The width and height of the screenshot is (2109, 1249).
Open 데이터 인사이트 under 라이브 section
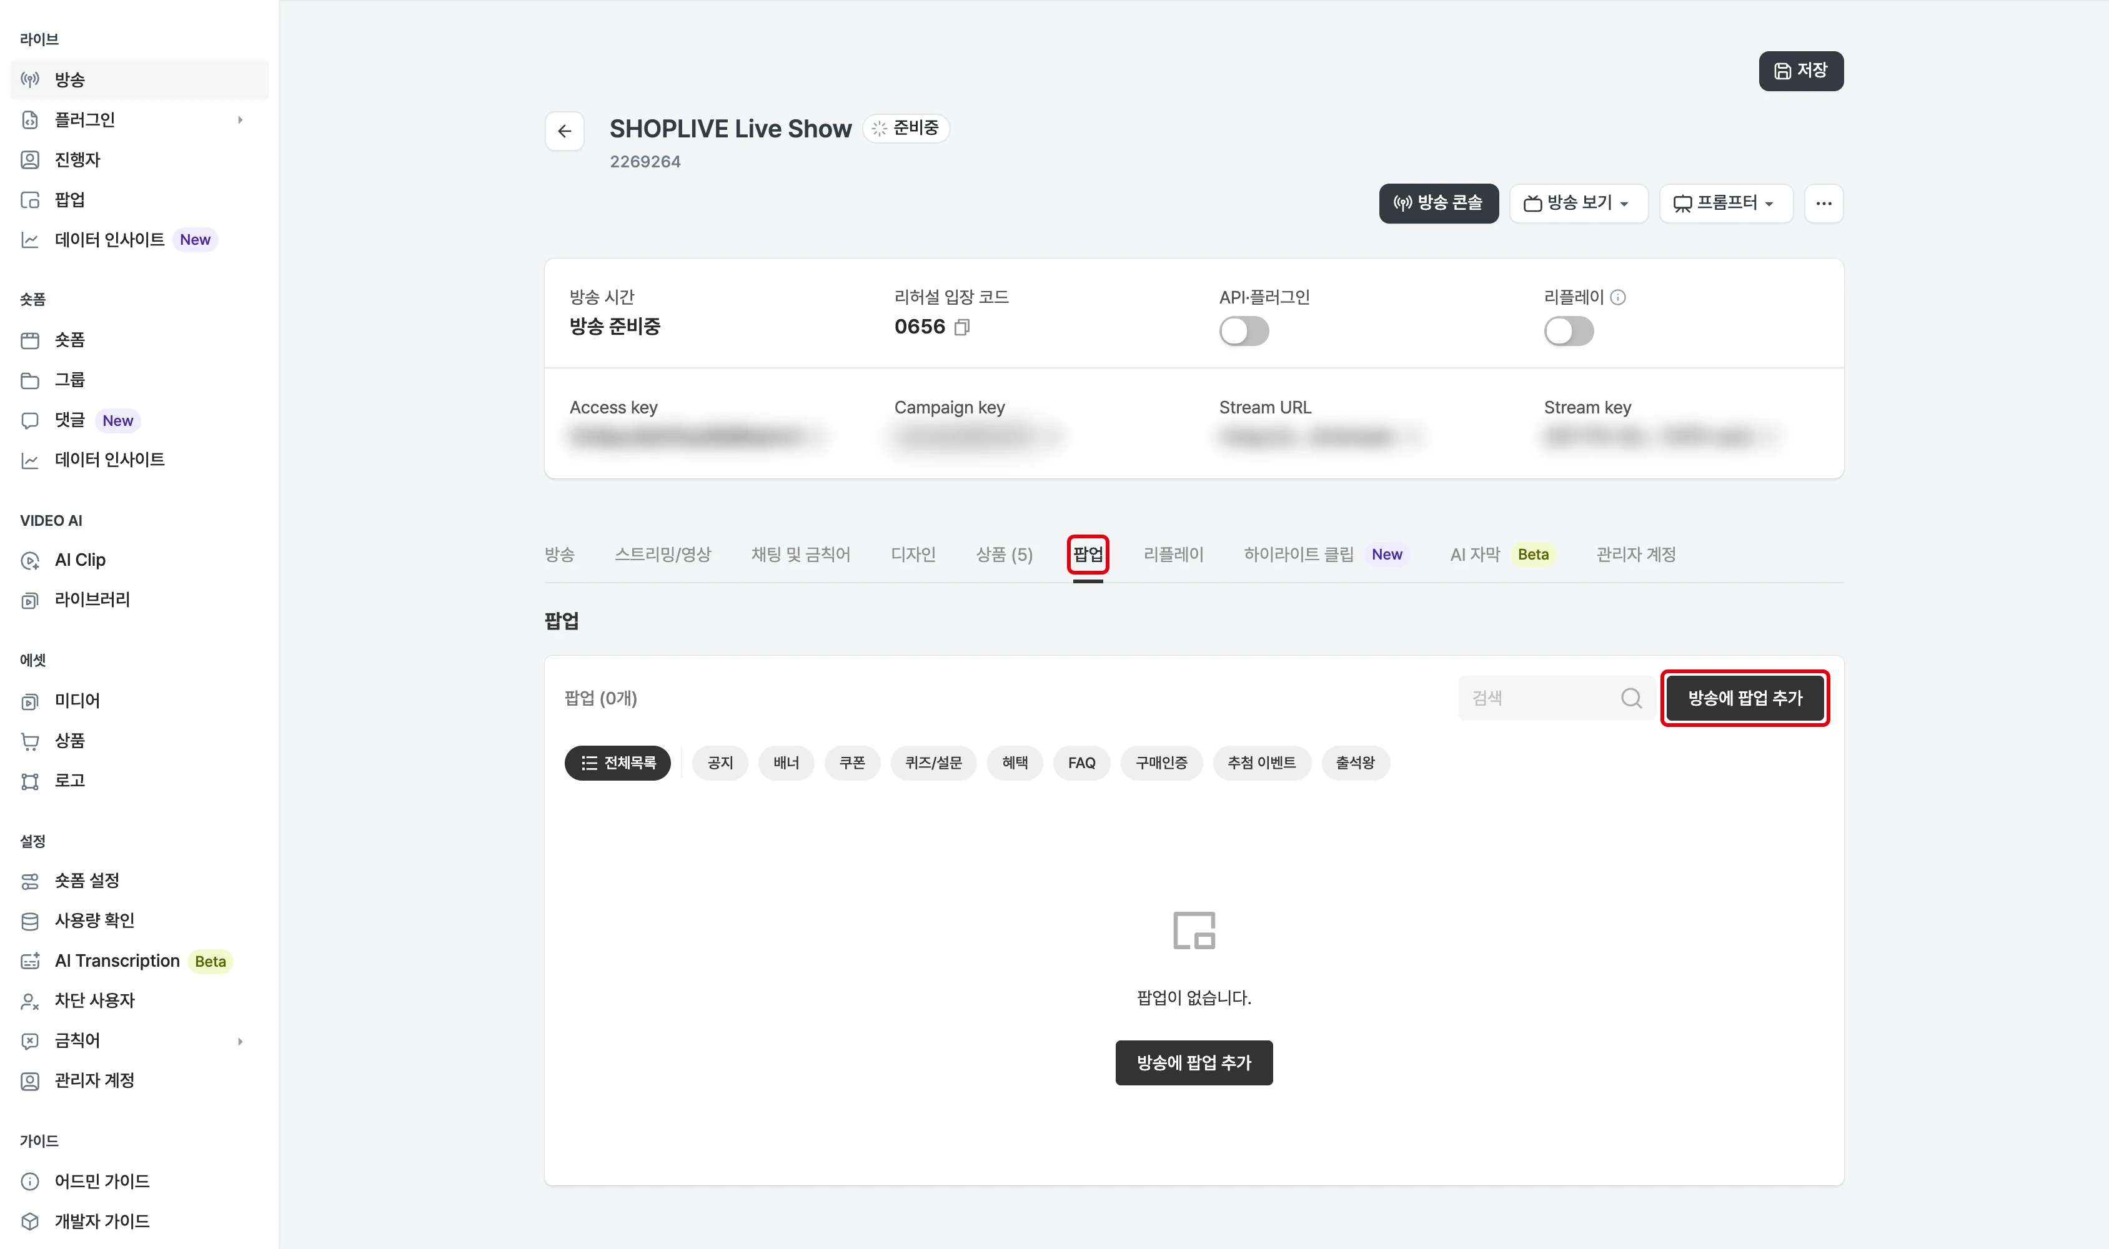[139, 240]
